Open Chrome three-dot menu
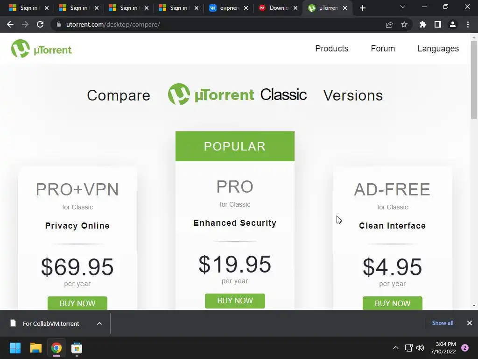 click(x=468, y=24)
